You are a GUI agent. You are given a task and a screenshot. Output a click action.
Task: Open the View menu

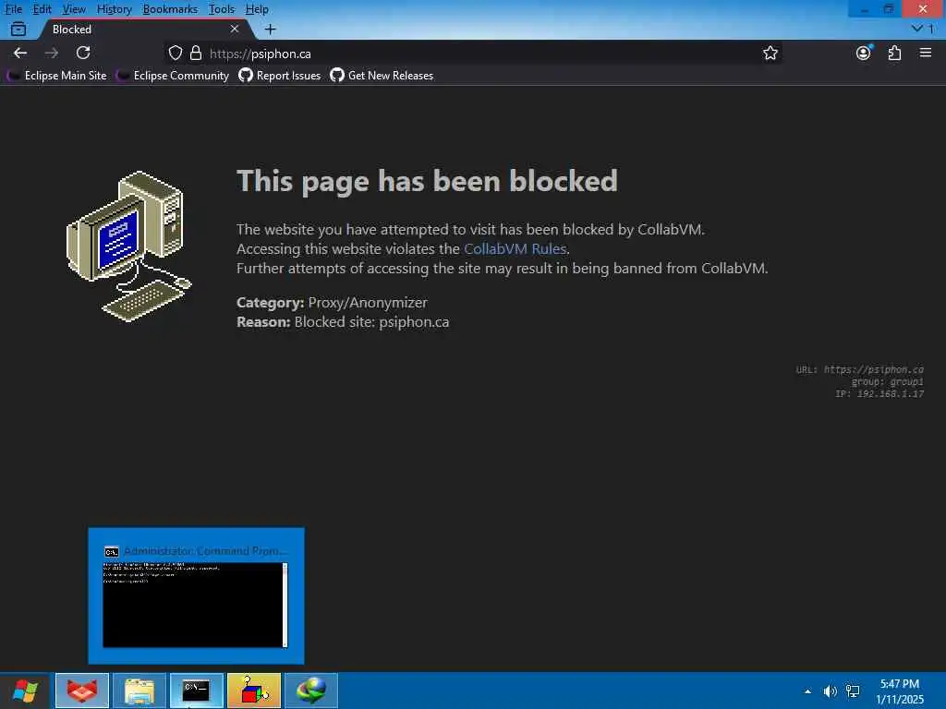(x=74, y=9)
